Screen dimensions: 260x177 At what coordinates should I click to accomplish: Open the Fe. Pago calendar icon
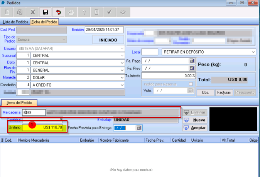coord(192,61)
